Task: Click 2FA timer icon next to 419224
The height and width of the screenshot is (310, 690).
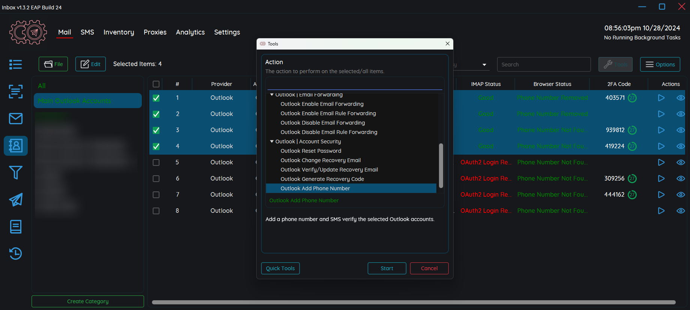Action: click(632, 146)
